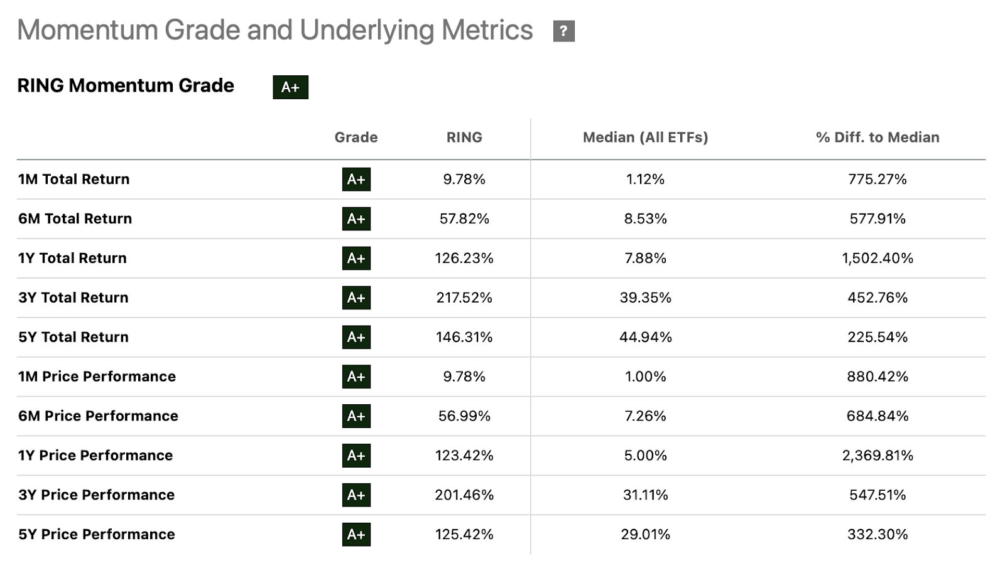Open the 1M Total Return metric
1005x568 pixels.
click(74, 180)
